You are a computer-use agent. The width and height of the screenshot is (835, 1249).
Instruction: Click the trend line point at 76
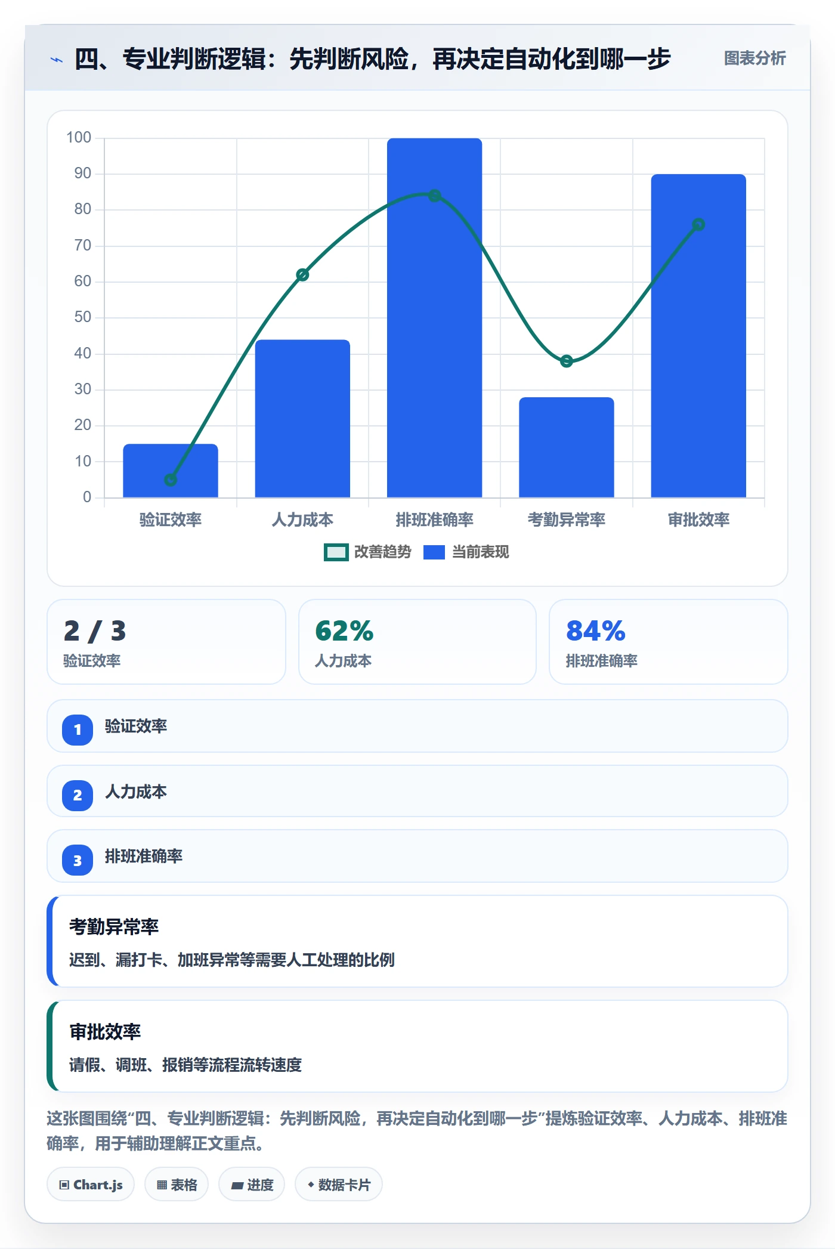click(x=698, y=224)
